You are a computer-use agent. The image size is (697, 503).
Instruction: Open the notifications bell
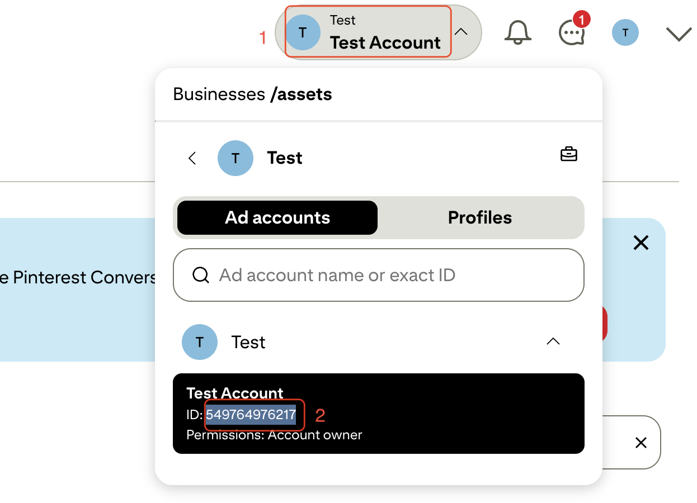point(517,32)
